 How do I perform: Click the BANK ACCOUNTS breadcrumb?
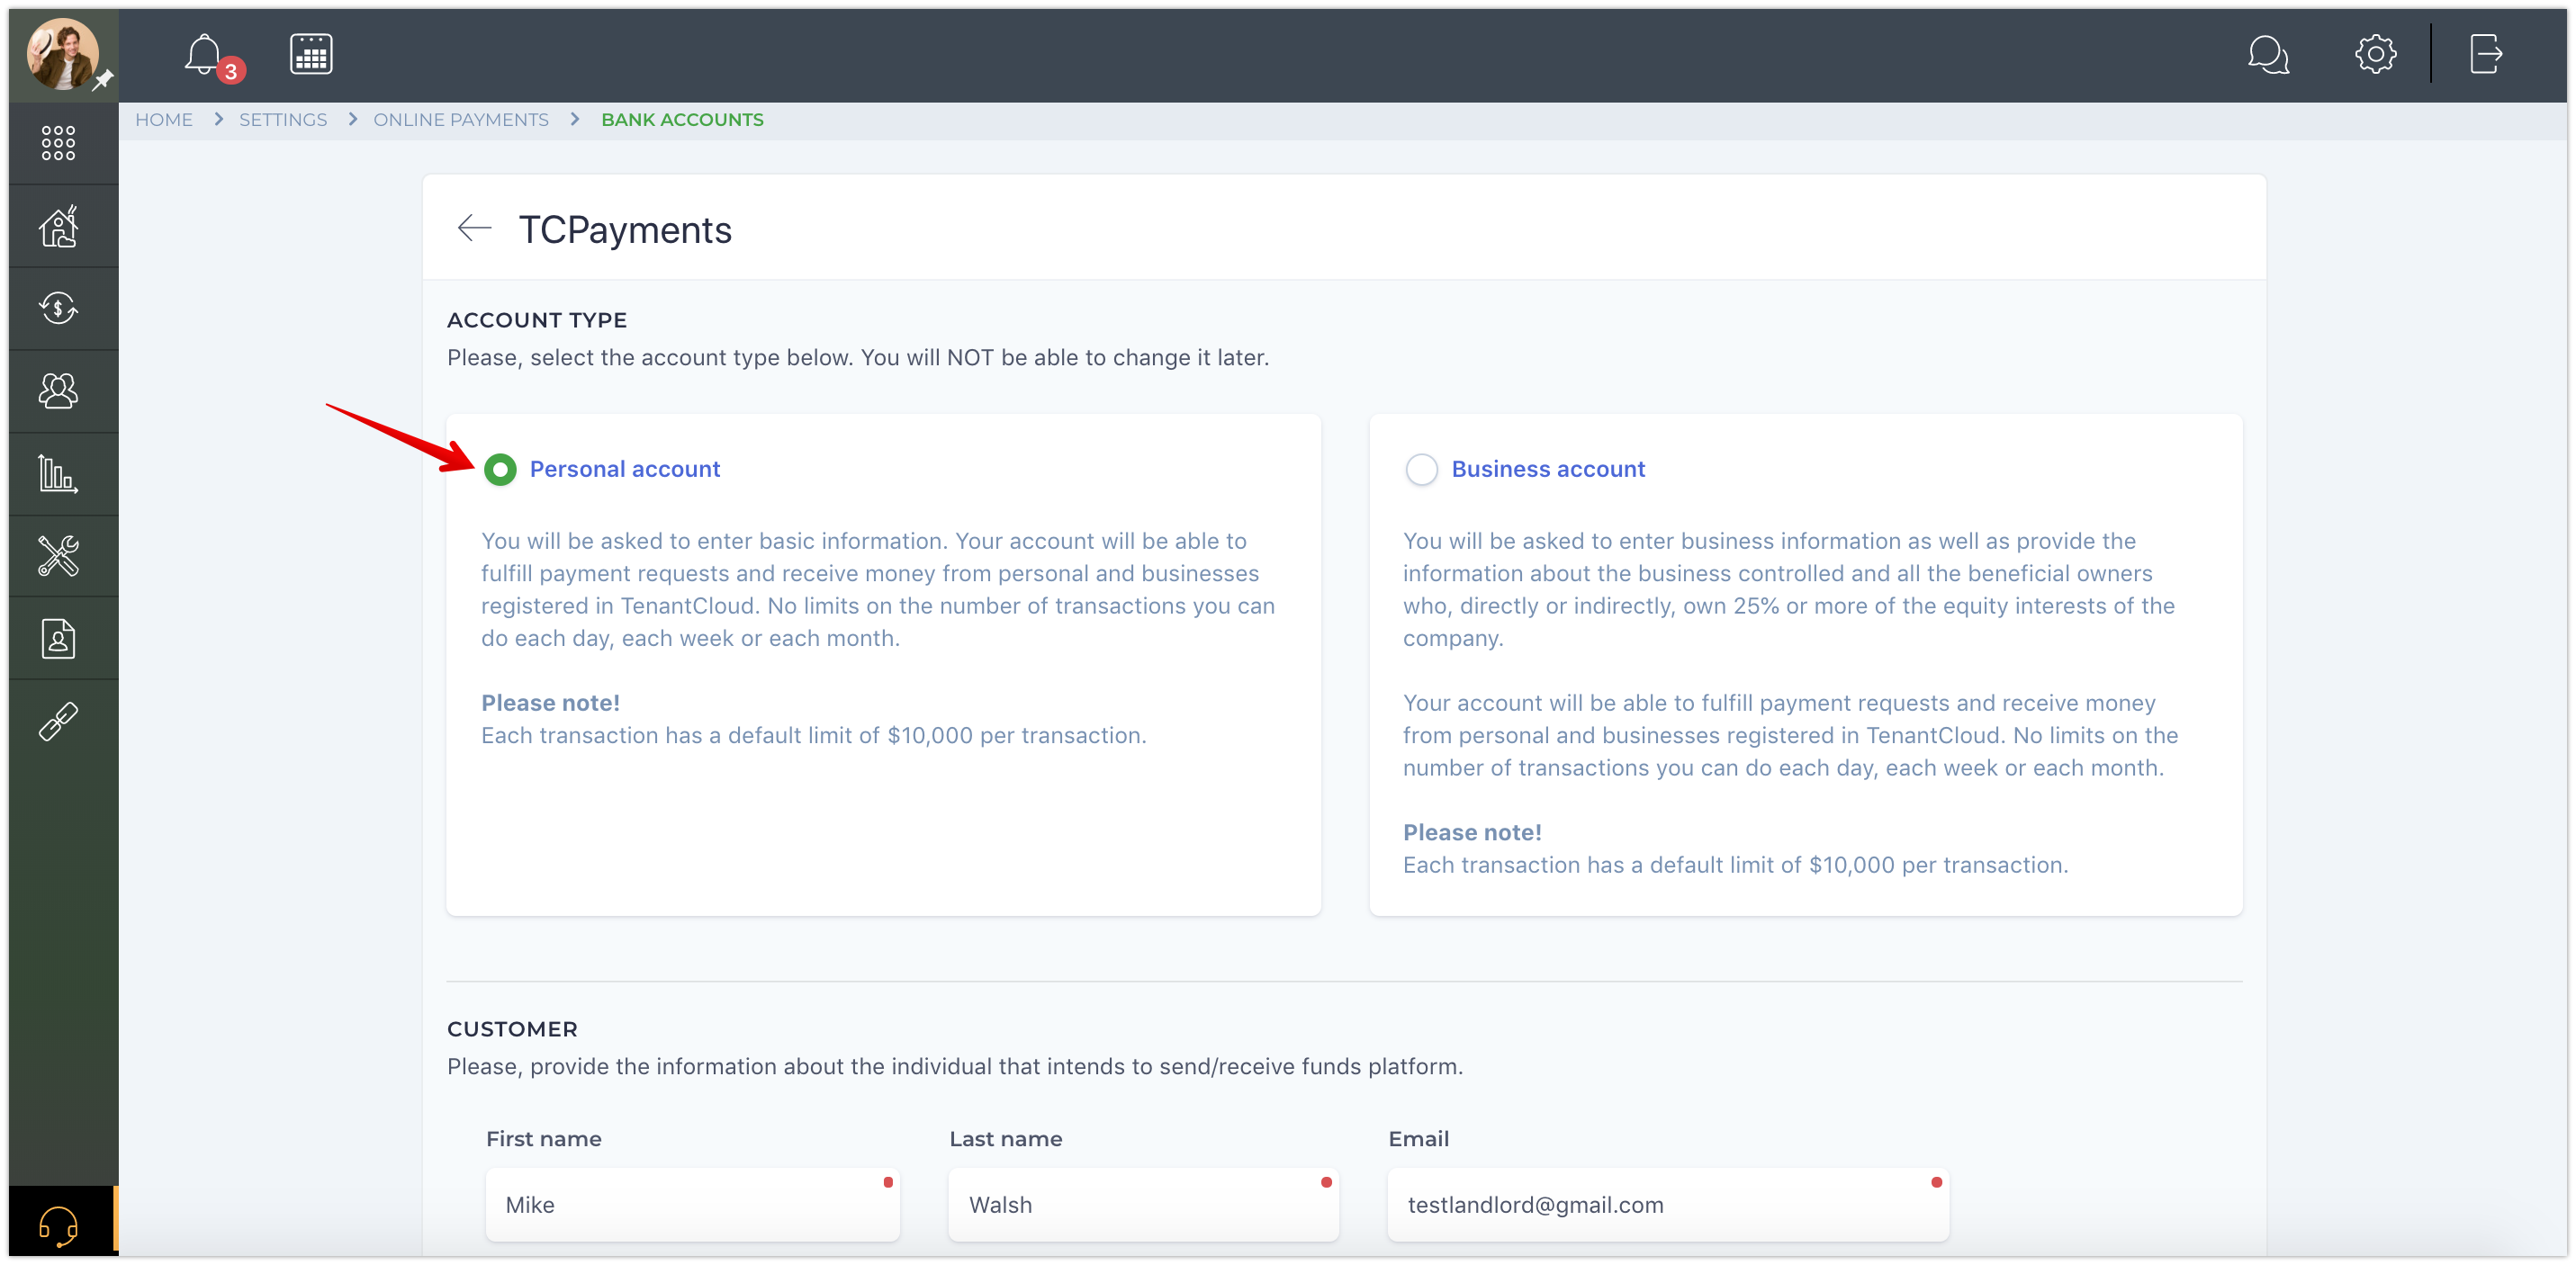coord(682,120)
